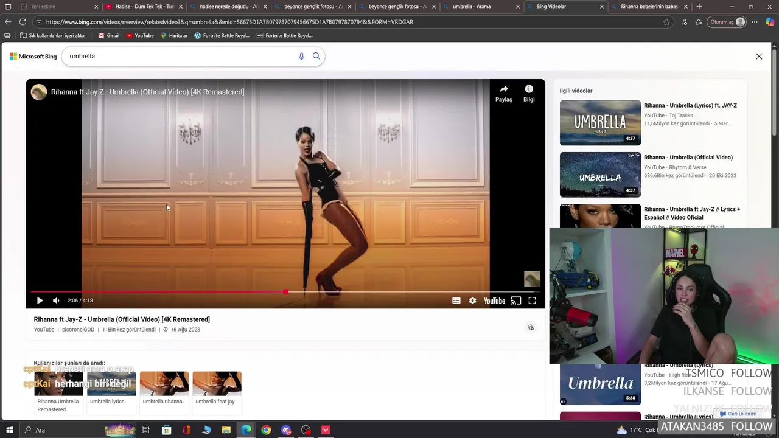This screenshot has height=438, width=779.
Task: Open the Lyrics + Español related video
Action: coord(692,213)
